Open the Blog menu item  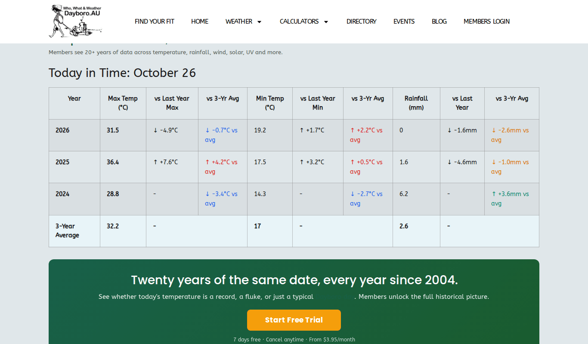(x=439, y=21)
